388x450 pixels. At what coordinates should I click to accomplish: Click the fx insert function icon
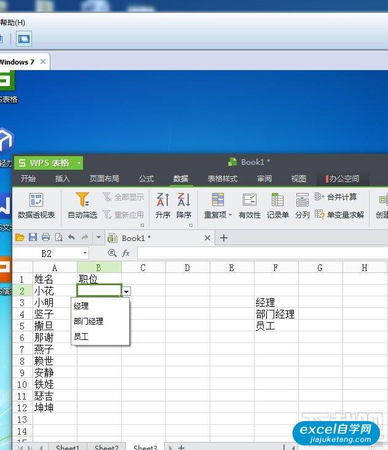pyautogui.click(x=125, y=253)
